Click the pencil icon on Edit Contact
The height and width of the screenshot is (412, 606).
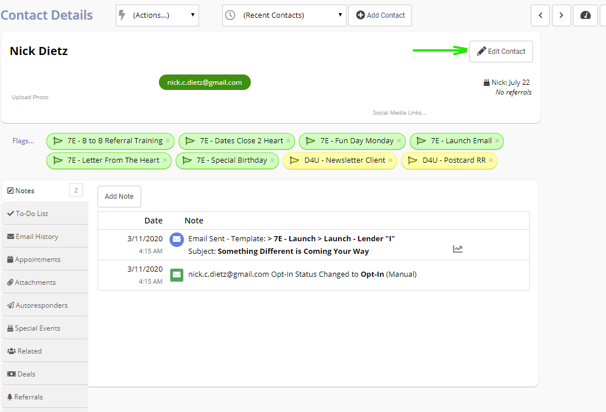point(481,52)
